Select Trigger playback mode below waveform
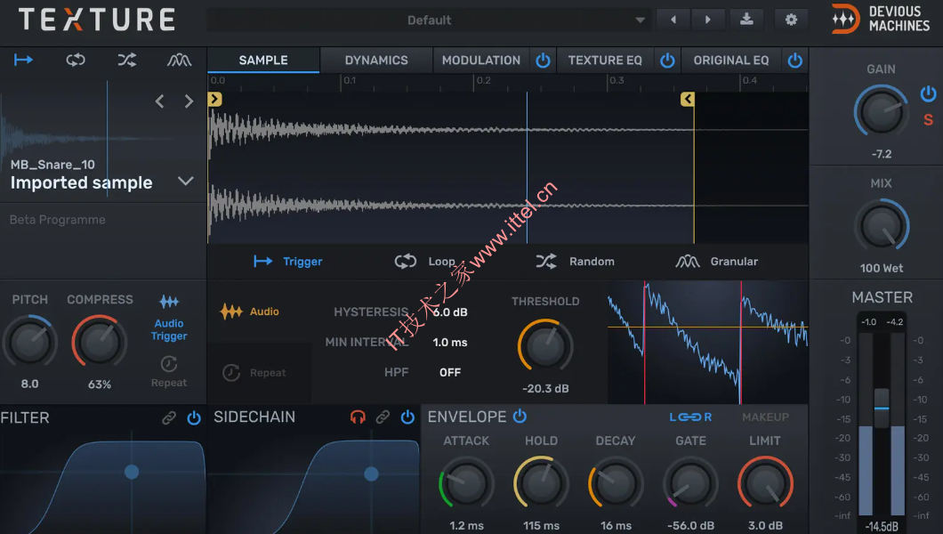Screen dimensions: 943x534 (x=288, y=262)
